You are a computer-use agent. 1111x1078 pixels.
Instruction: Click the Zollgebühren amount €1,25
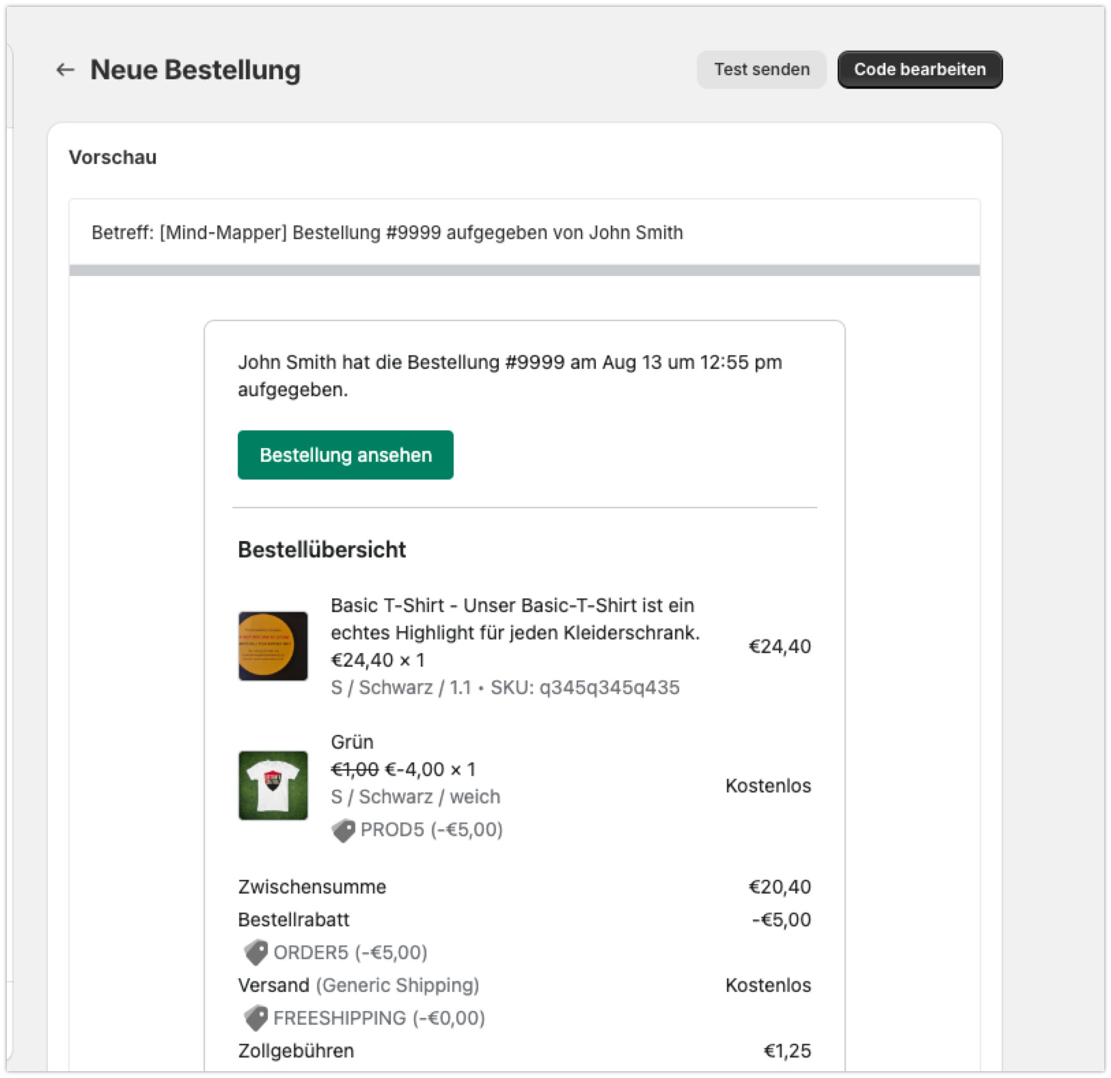coord(787,1051)
